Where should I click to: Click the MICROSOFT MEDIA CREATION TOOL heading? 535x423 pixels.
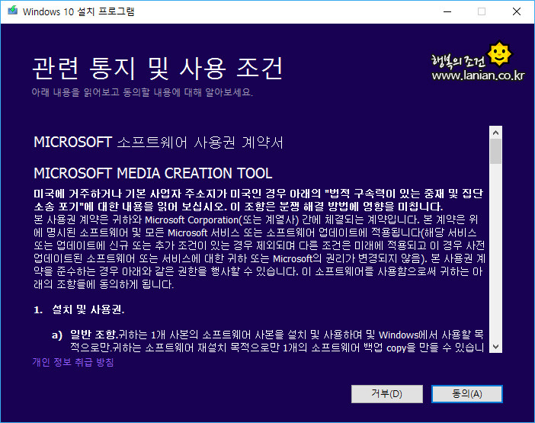[153, 173]
